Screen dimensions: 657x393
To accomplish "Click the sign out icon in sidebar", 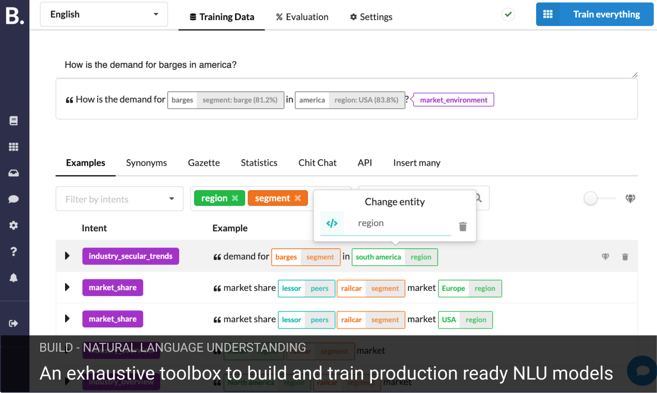I will 14,323.
